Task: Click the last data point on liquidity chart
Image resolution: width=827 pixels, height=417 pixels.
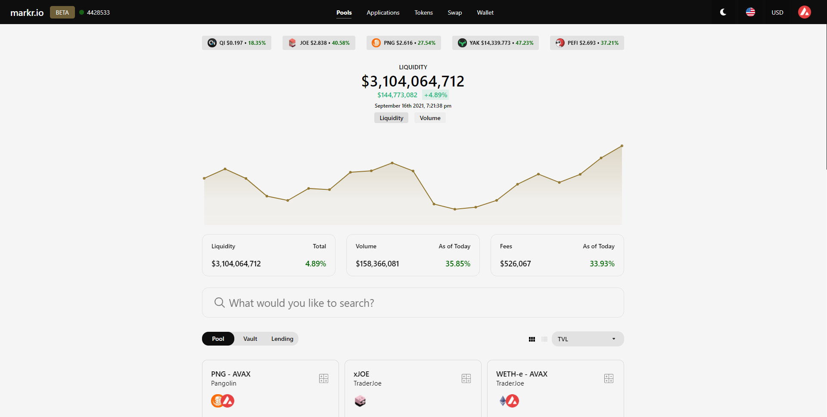Action: (622, 146)
